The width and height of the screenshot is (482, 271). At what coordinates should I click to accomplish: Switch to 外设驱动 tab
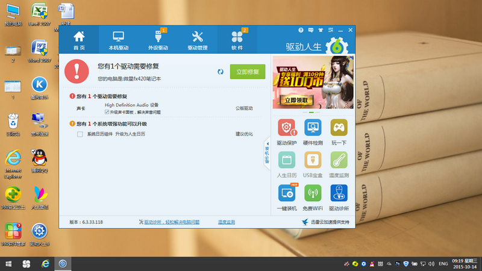coord(158,40)
